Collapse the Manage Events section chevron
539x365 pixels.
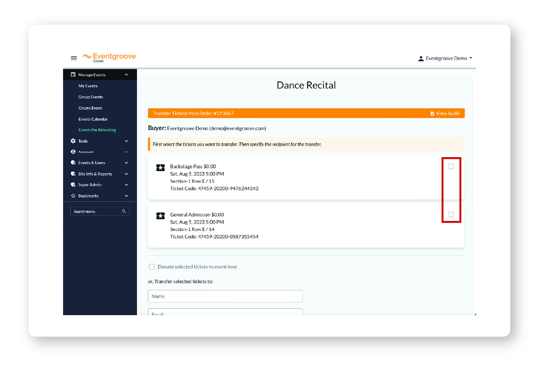tap(126, 75)
